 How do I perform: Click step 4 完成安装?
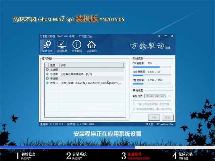[x=182, y=156]
